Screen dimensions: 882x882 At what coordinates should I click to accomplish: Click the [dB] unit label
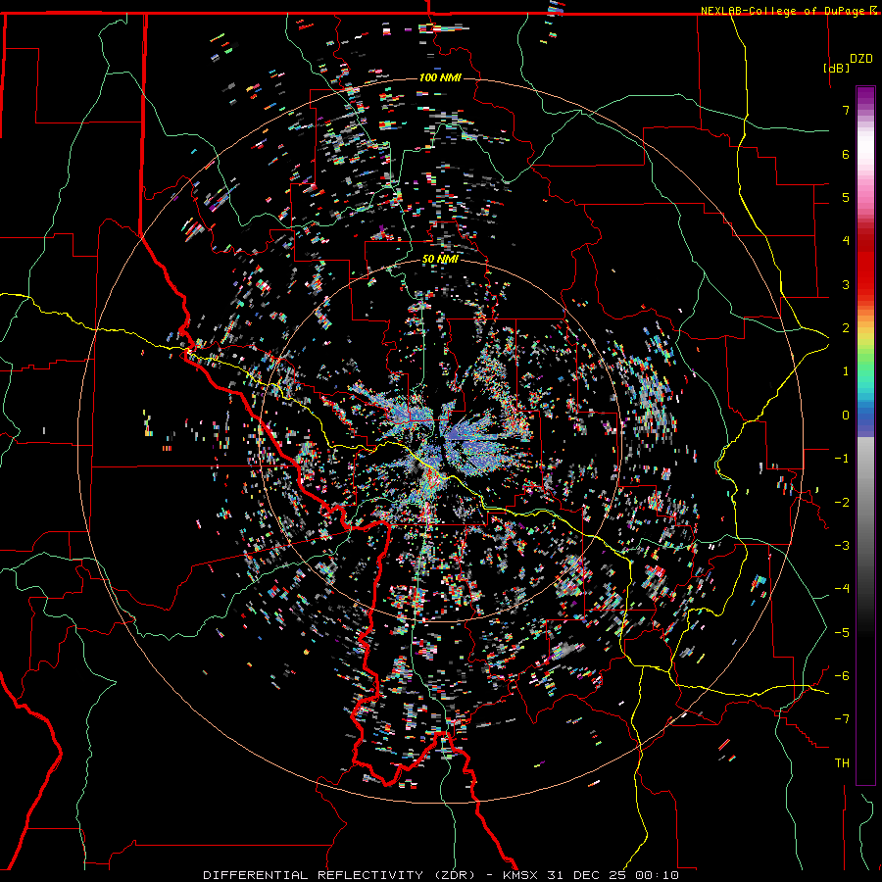click(x=837, y=68)
